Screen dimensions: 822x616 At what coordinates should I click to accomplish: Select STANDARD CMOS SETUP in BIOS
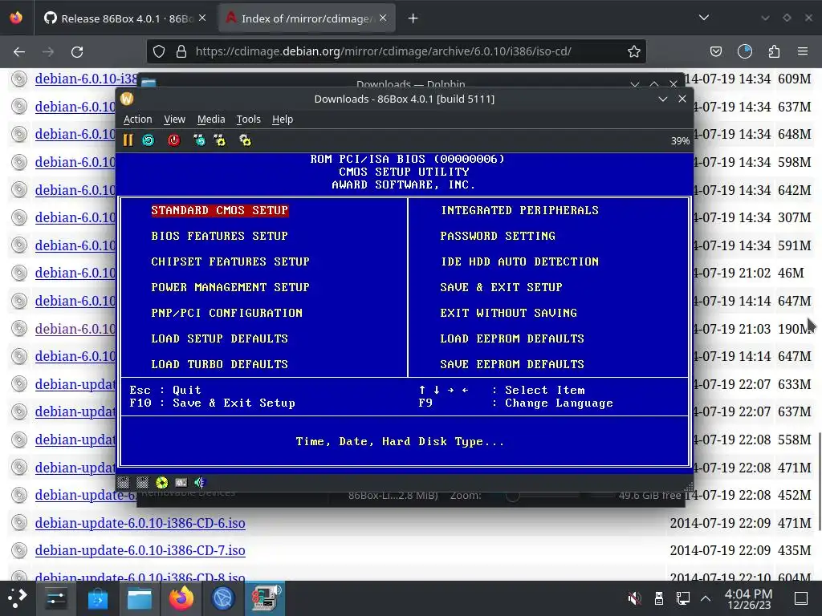(x=220, y=210)
